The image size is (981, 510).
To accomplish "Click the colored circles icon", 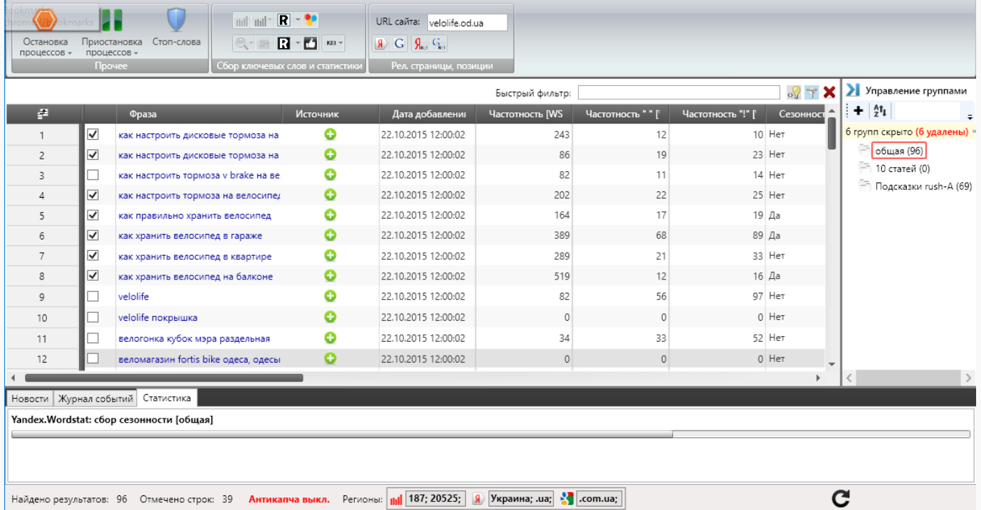I will pos(311,20).
